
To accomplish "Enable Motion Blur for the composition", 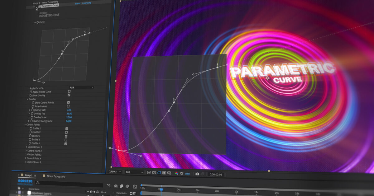I will (127, 185).
